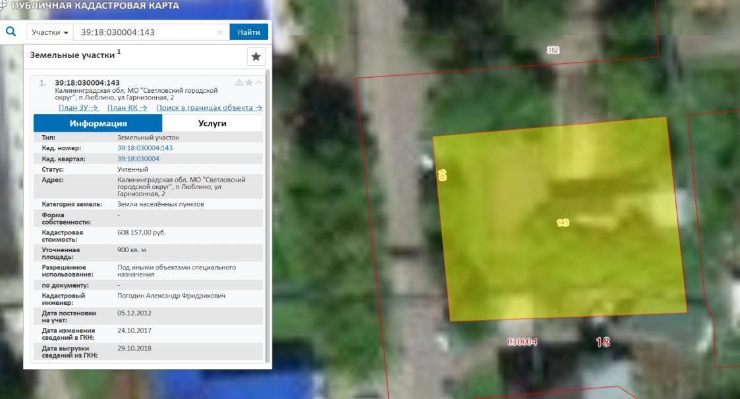Screen dimensions: 740x399
Task: Open the Кад. квартал 39:18:030004 link
Action: coord(138,159)
